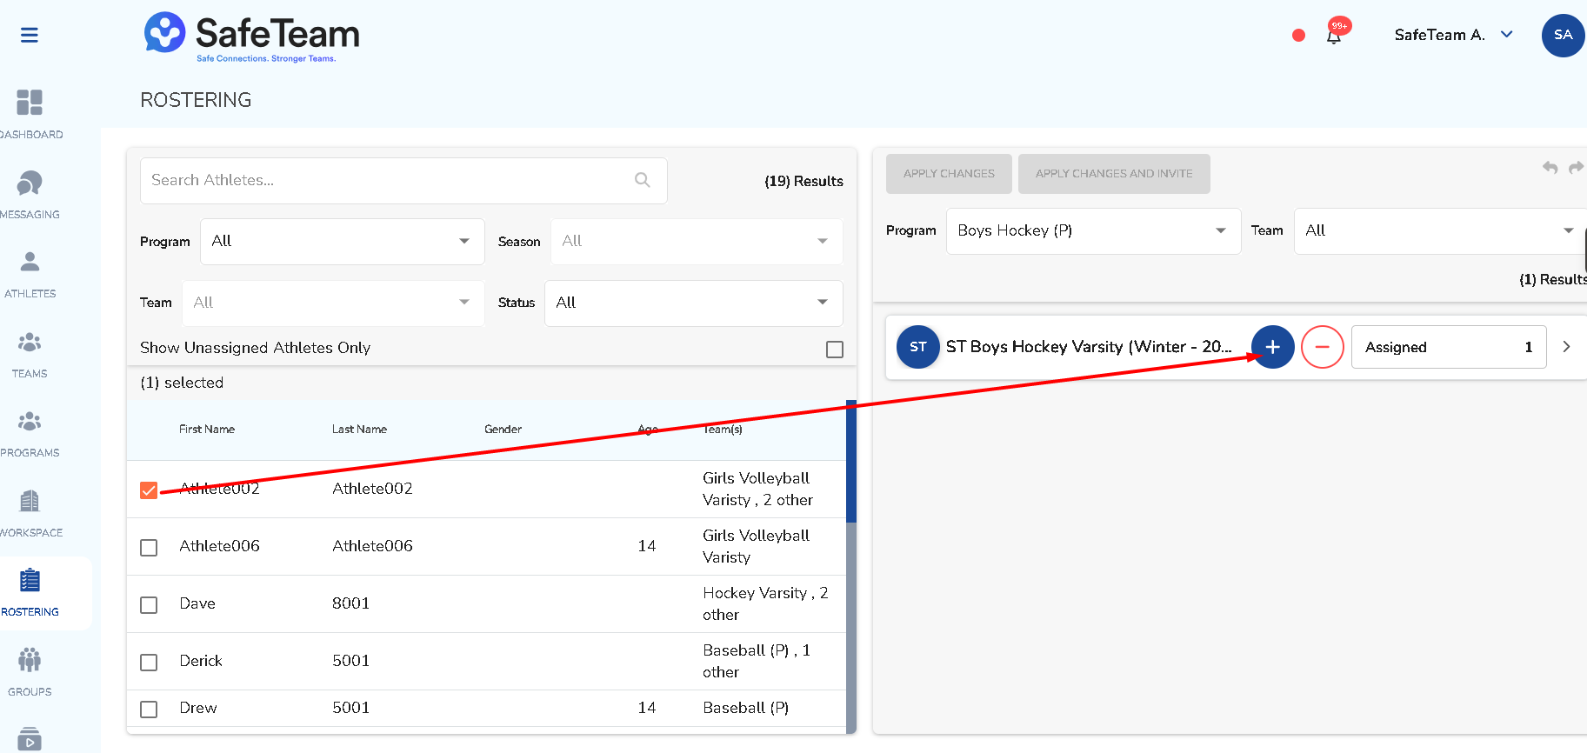Focus the Search Athletes field

[x=403, y=181]
